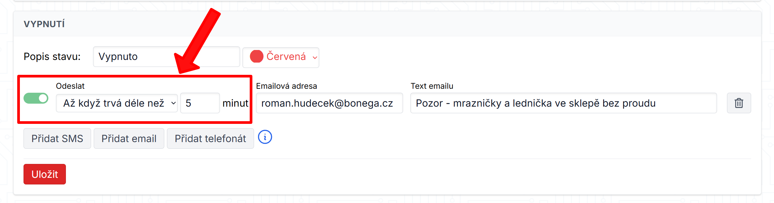Focus the Vypnuto state description field
The height and width of the screenshot is (203, 774).
(167, 57)
